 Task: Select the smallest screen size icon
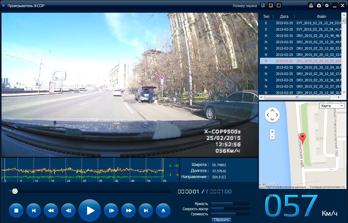click(263, 5)
